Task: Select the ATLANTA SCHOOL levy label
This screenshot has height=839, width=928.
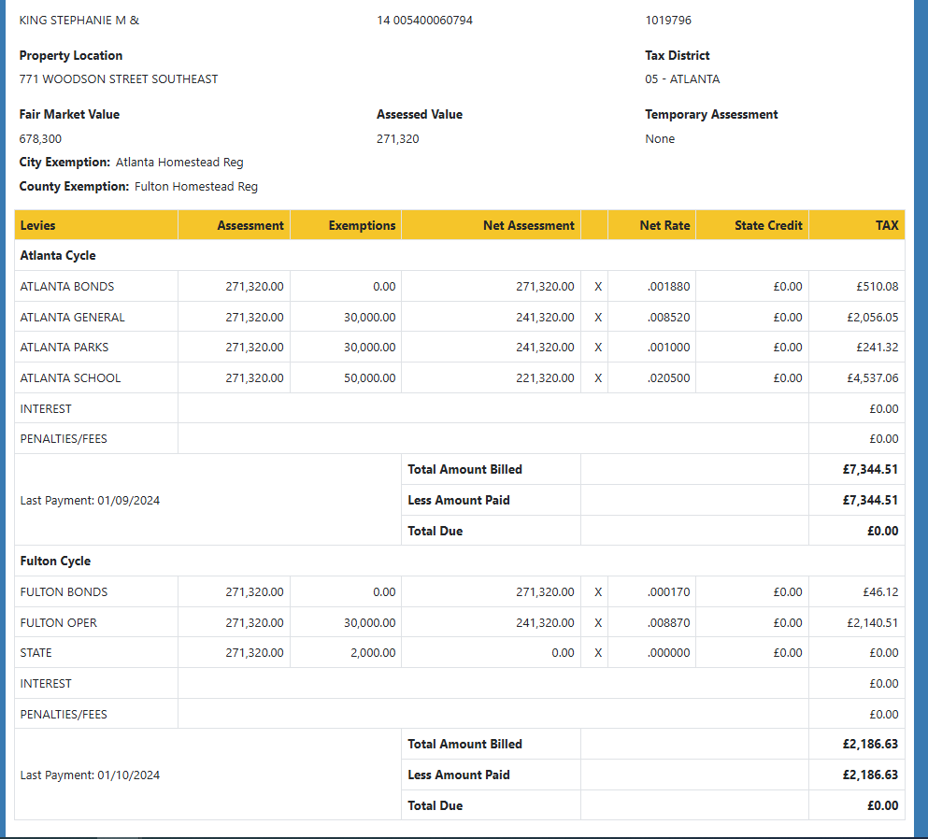Action: [70, 378]
